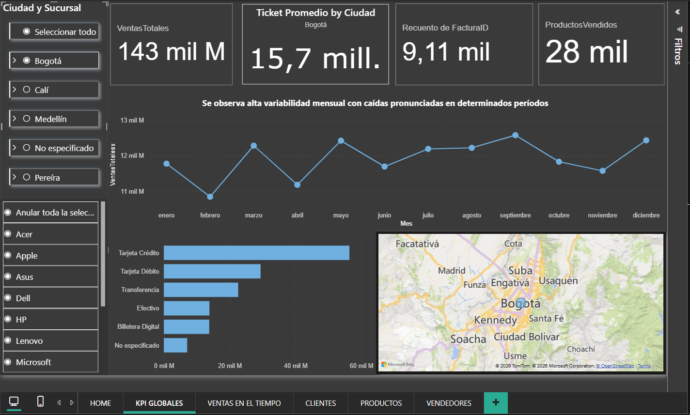Expand the Medellín branch list
690x415 pixels.
coord(15,119)
